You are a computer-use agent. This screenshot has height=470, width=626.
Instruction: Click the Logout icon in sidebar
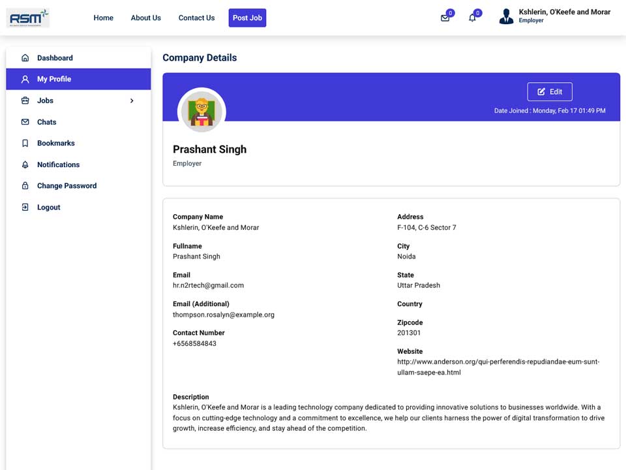tap(25, 207)
